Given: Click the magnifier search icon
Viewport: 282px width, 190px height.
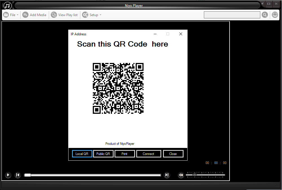Looking at the screenshot, I should [265, 15].
